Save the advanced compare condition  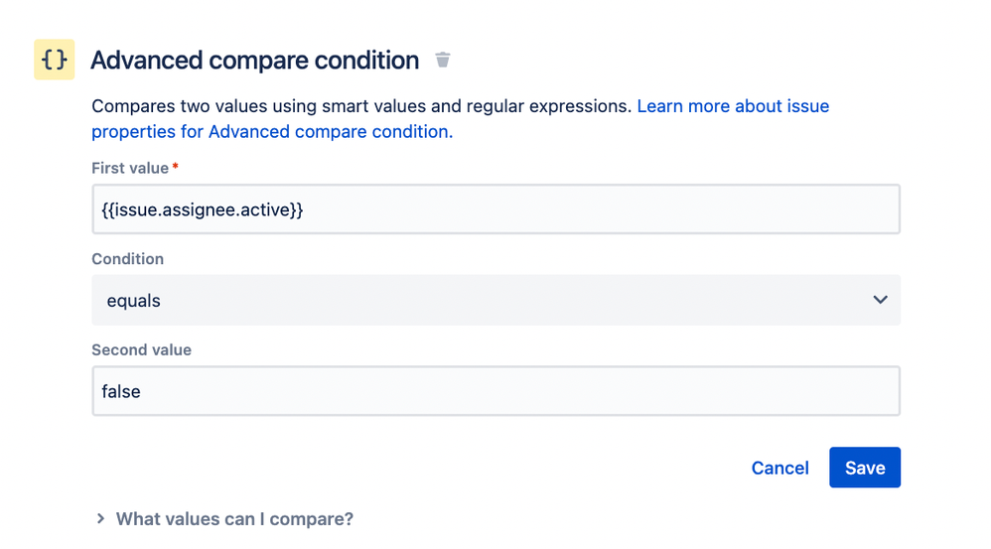point(864,469)
